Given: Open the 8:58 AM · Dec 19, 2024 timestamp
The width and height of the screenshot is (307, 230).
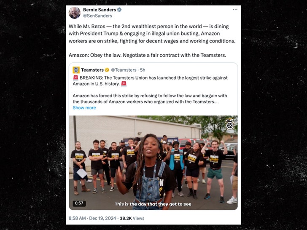Looking at the screenshot, I should [x=92, y=218].
